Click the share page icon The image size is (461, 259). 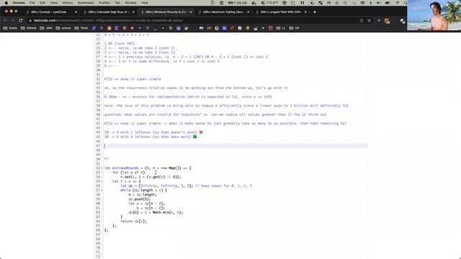point(362,21)
